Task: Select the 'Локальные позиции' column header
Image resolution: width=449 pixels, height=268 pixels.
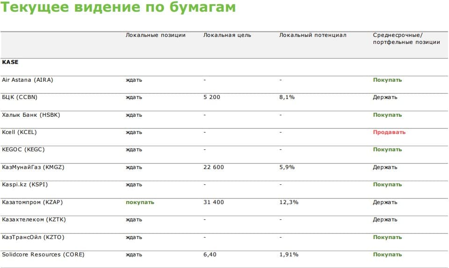Action: (x=155, y=35)
